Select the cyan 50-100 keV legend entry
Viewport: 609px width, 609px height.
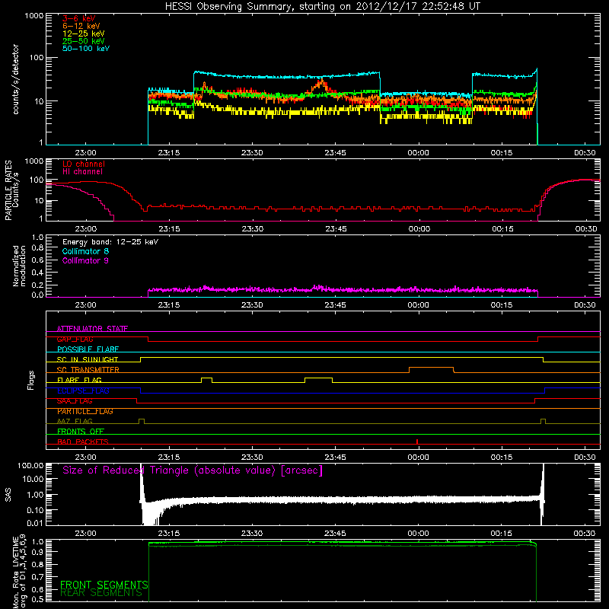coord(86,49)
